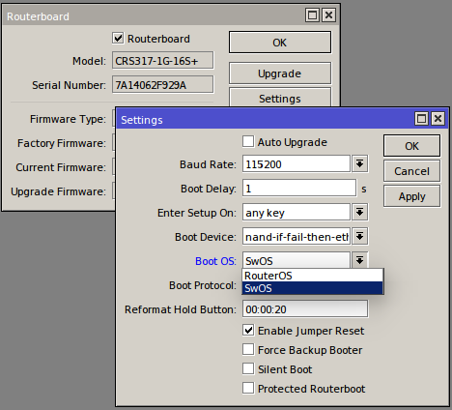Enable the Silent Boot option
This screenshot has height=410, width=452.
tap(248, 369)
